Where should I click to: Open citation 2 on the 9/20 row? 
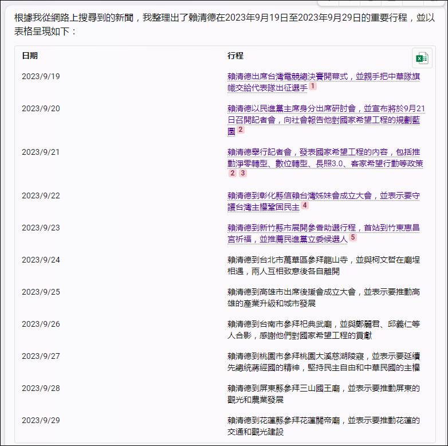[241, 130]
